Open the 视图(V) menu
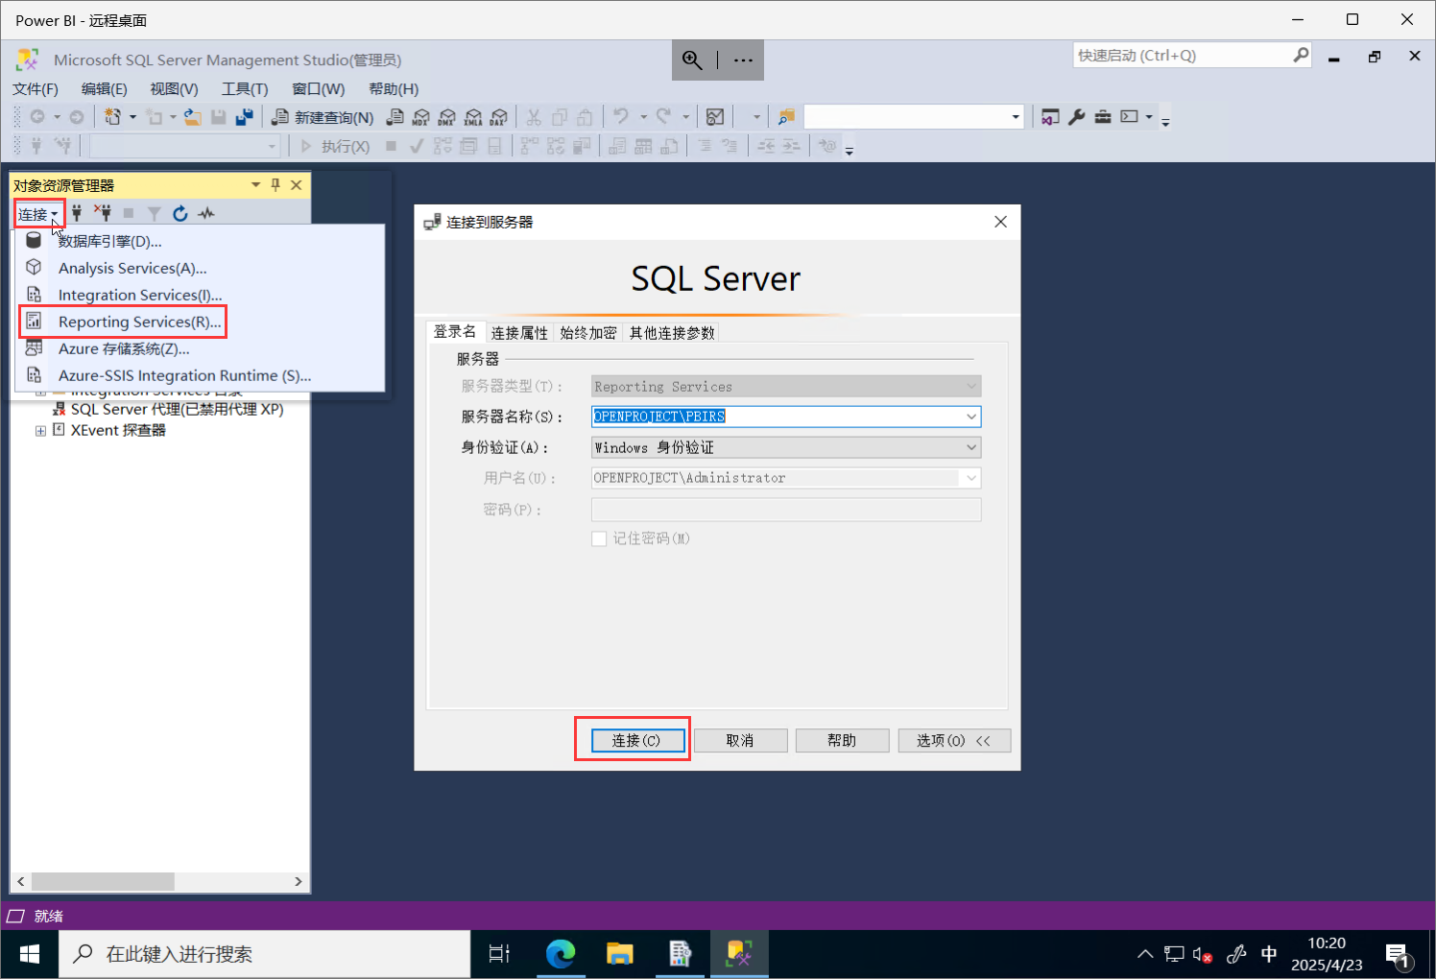Screen dimensions: 1436x979 point(174,89)
